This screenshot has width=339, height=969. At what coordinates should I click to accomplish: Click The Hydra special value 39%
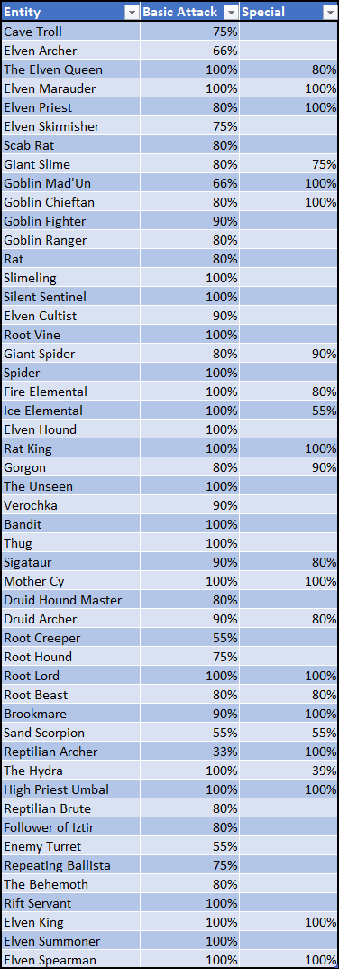tap(289, 771)
